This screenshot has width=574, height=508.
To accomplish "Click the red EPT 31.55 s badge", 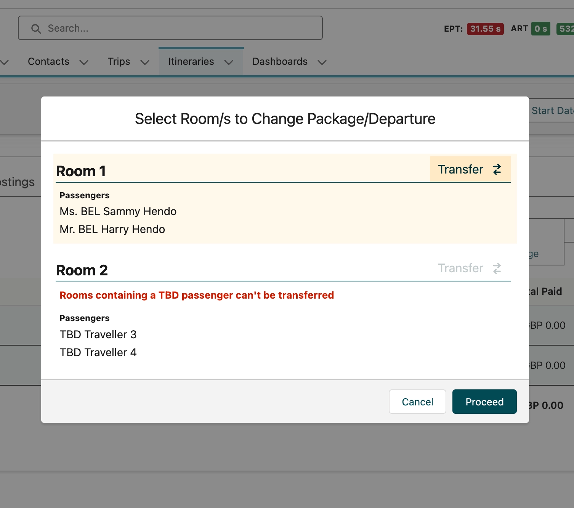I will pyautogui.click(x=485, y=29).
